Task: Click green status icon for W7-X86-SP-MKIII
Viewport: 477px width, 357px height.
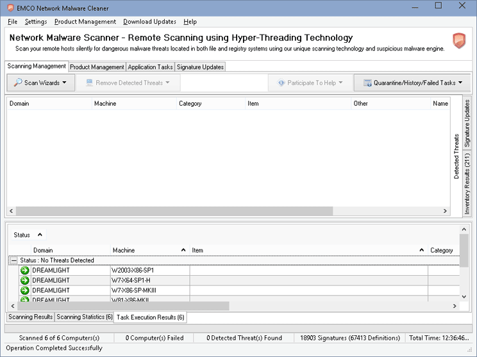Action: pyautogui.click(x=24, y=290)
